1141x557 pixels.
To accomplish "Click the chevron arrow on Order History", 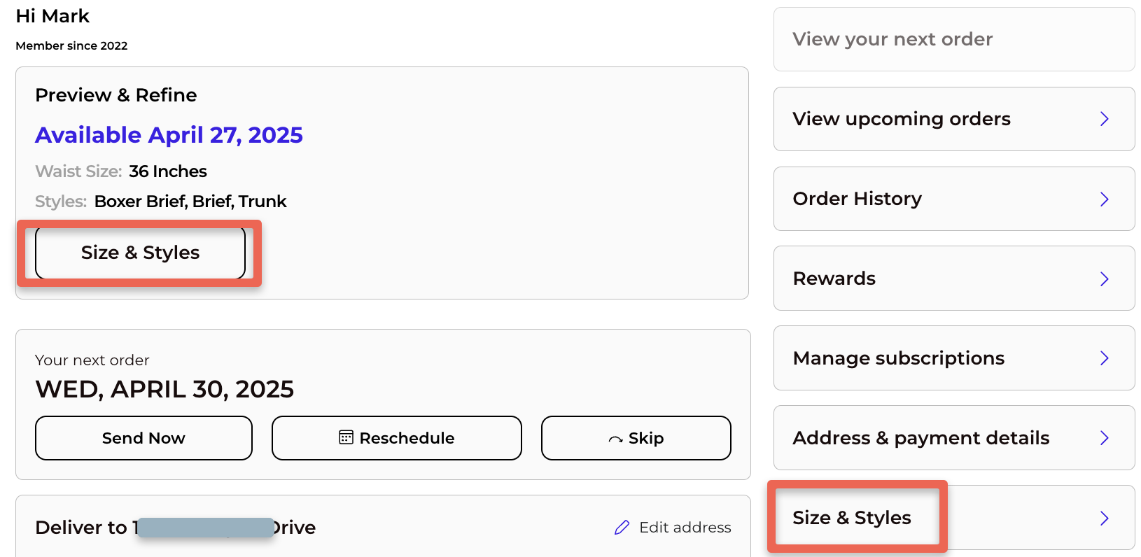I will point(1104,199).
